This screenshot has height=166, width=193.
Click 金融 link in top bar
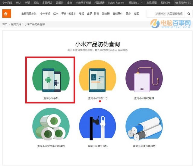70,3
